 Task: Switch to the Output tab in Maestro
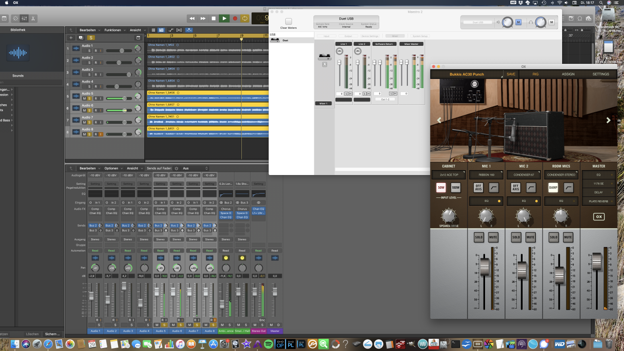coord(348,36)
